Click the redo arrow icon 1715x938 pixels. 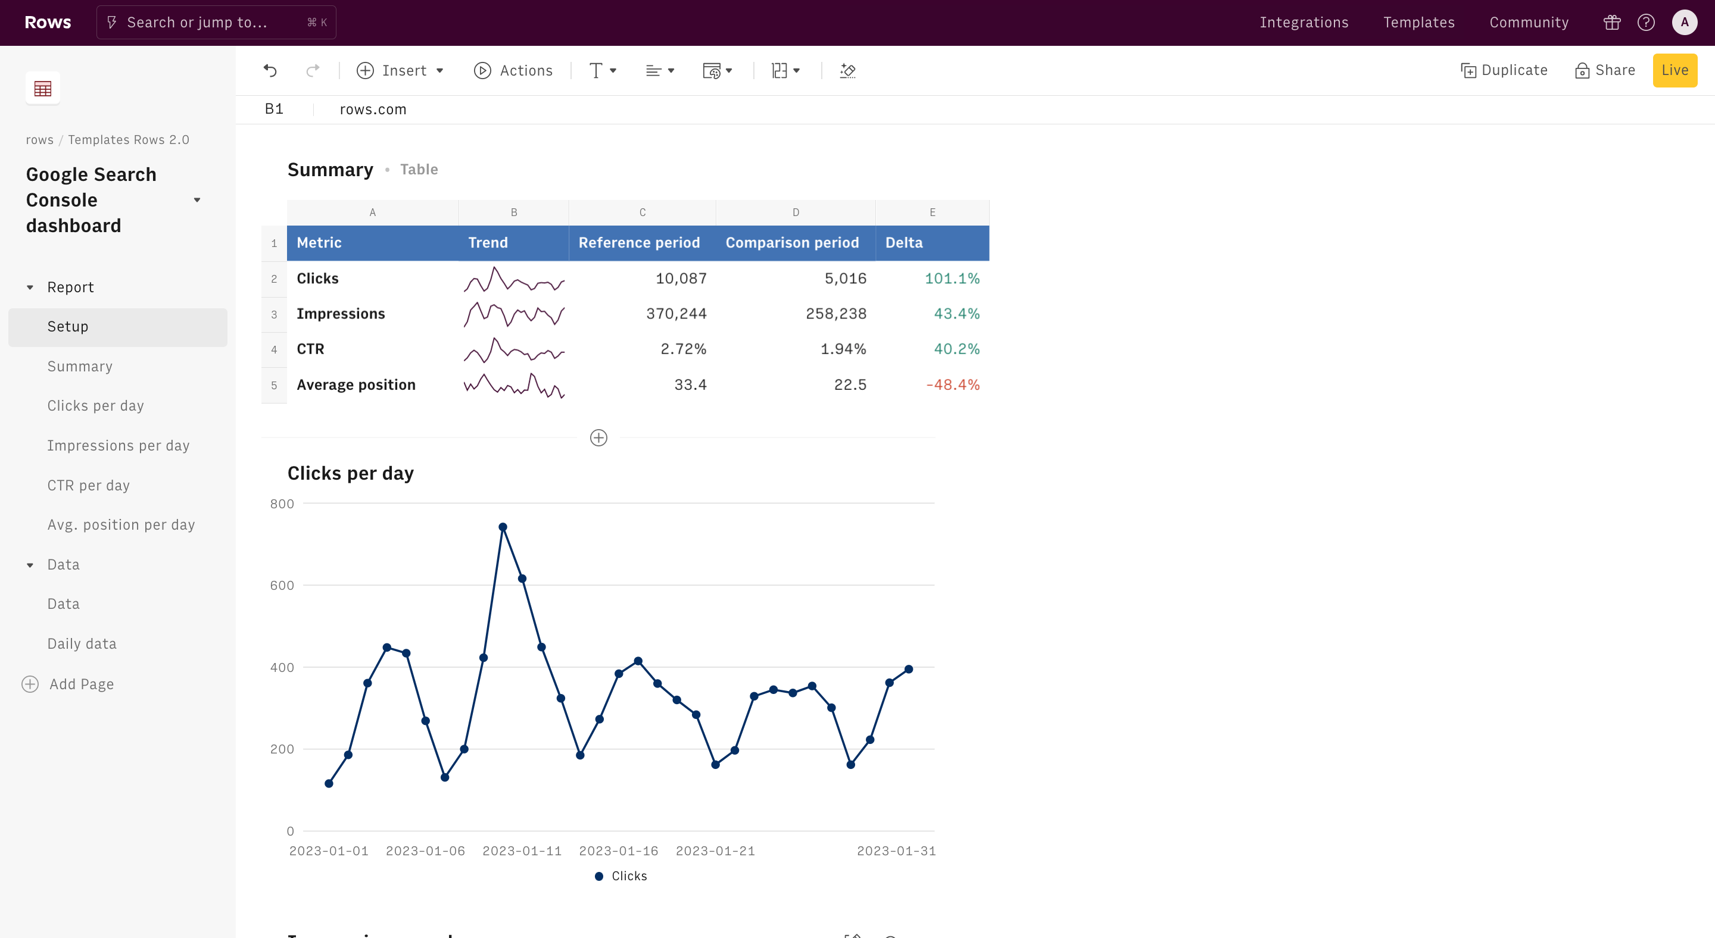click(x=313, y=70)
